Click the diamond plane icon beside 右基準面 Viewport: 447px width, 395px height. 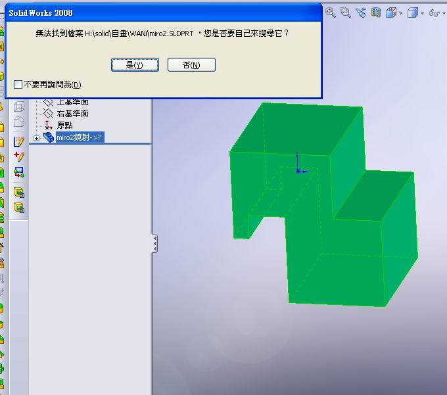click(48, 114)
